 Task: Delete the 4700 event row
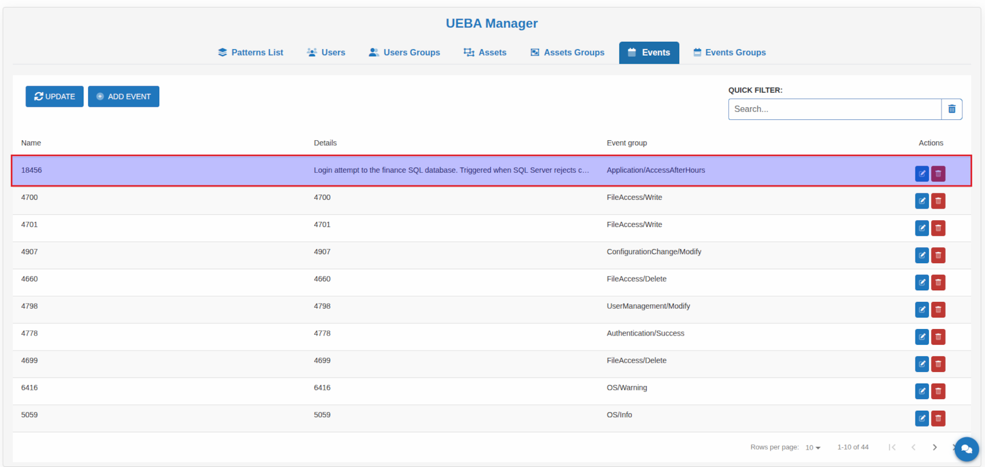(938, 200)
